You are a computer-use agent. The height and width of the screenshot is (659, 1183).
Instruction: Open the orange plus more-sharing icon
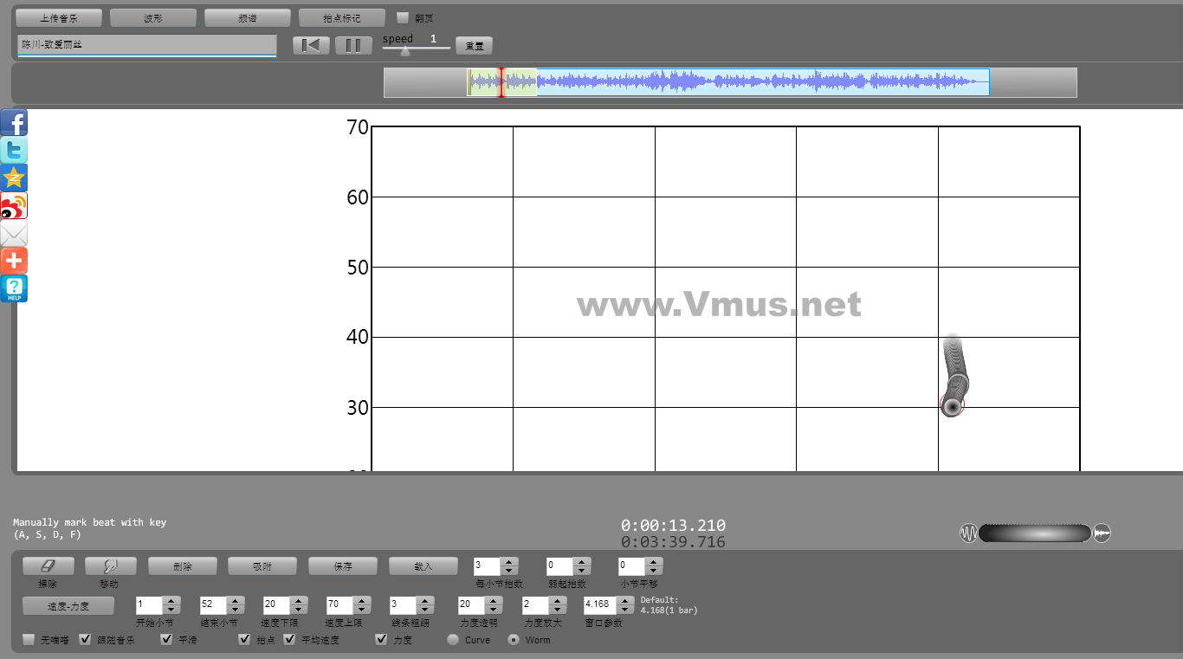click(14, 261)
